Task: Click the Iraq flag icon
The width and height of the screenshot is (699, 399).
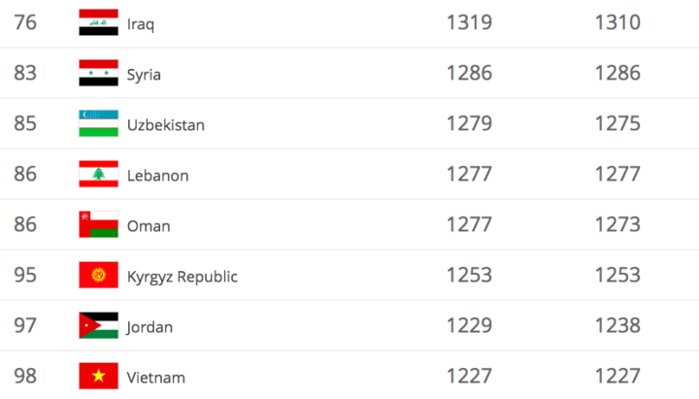Action: [x=98, y=23]
